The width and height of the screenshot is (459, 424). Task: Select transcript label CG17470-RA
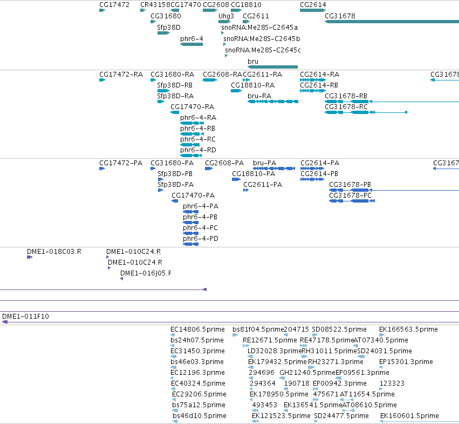click(193, 107)
